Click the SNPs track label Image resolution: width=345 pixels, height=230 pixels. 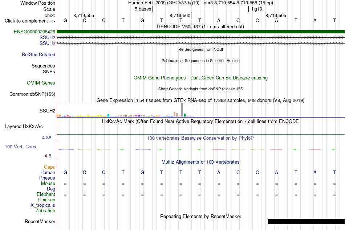49,71
